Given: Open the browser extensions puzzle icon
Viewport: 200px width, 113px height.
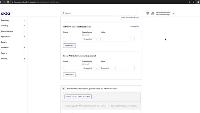Looking at the screenshot, I should point(198,2).
